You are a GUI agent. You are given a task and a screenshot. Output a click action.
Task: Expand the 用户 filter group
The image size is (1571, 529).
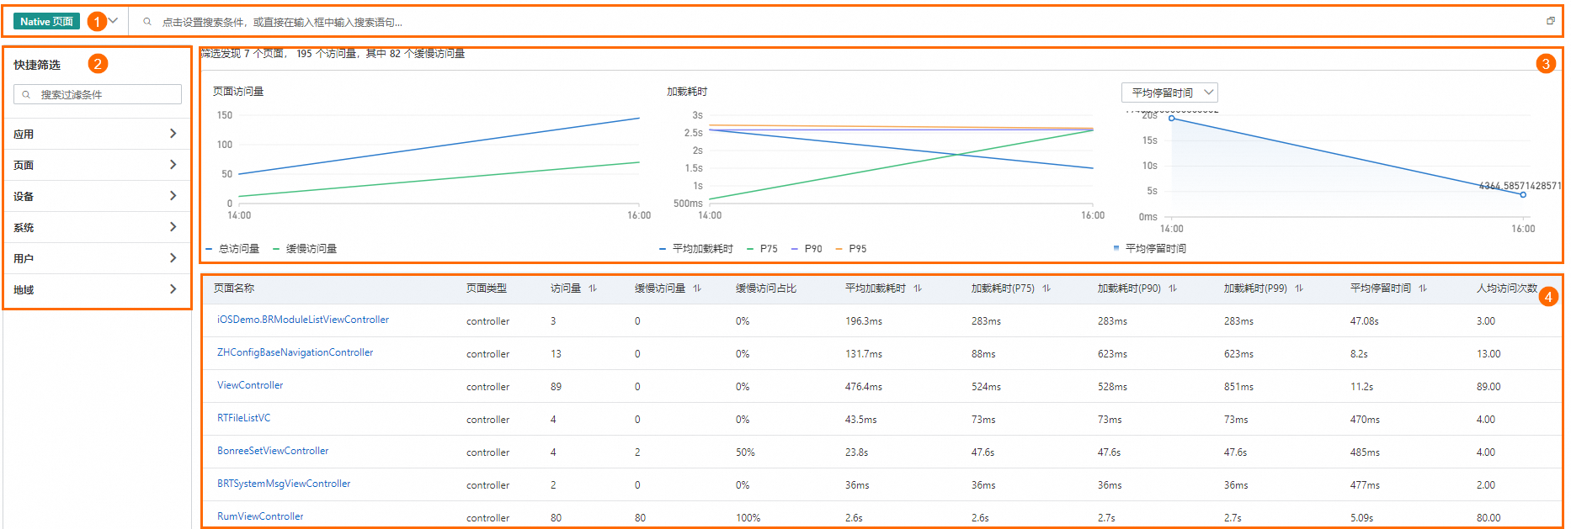click(x=98, y=258)
